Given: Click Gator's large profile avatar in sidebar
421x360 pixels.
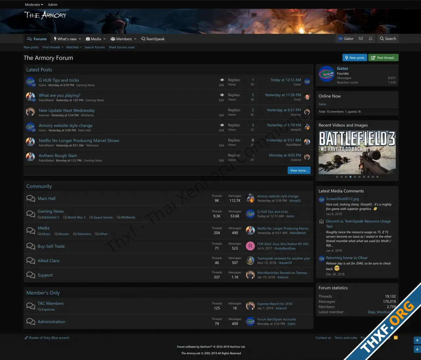Looking at the screenshot, I should [x=326, y=74].
